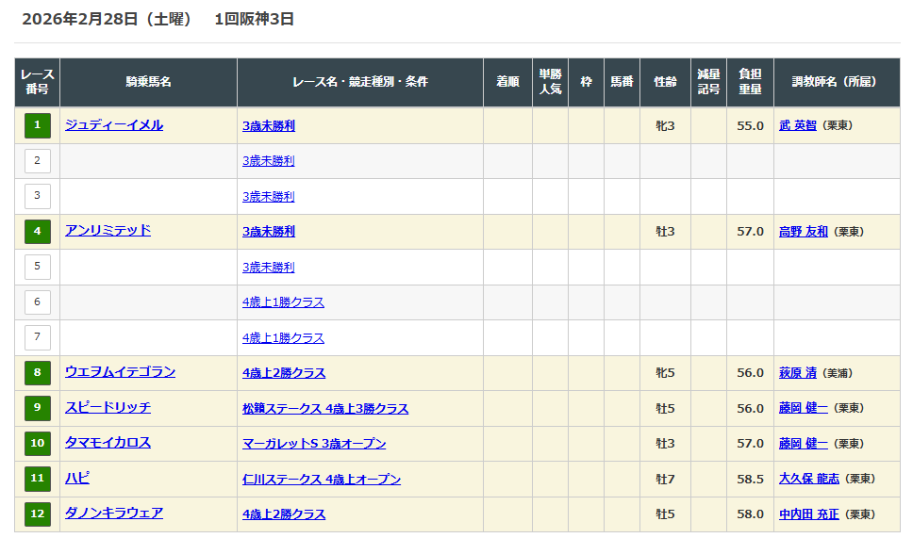Select white race number 3 badge
The height and width of the screenshot is (538, 913).
click(x=38, y=196)
